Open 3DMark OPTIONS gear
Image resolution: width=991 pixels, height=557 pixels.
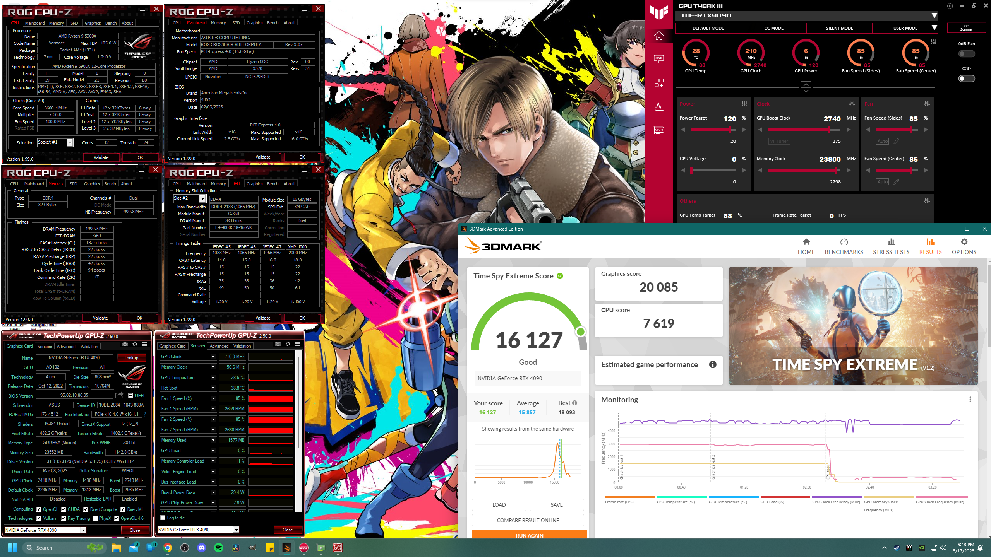(x=964, y=246)
